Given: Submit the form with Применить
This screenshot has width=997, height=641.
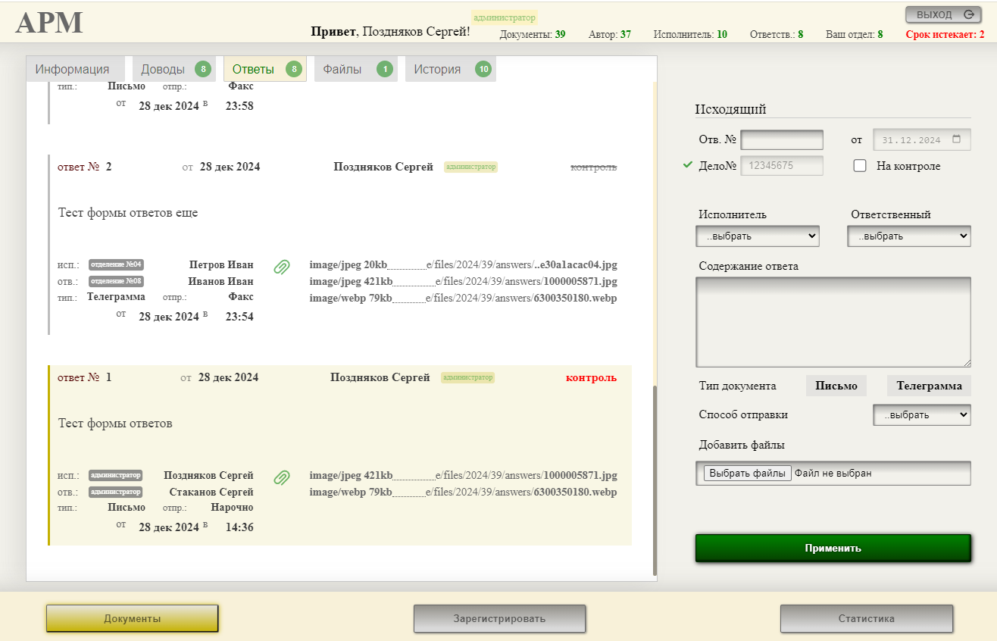Looking at the screenshot, I should tap(833, 549).
